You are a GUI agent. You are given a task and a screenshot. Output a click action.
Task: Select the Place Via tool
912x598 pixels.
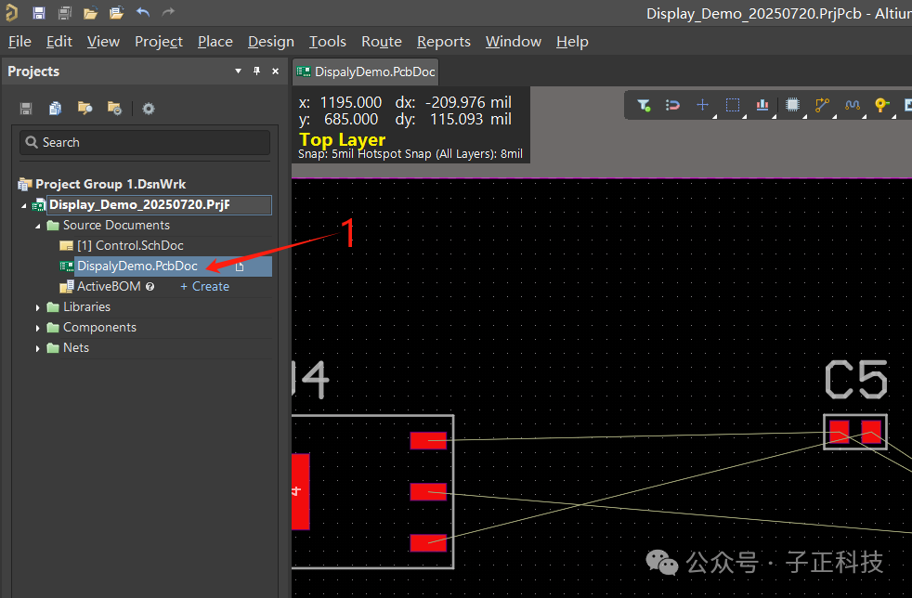pos(881,105)
